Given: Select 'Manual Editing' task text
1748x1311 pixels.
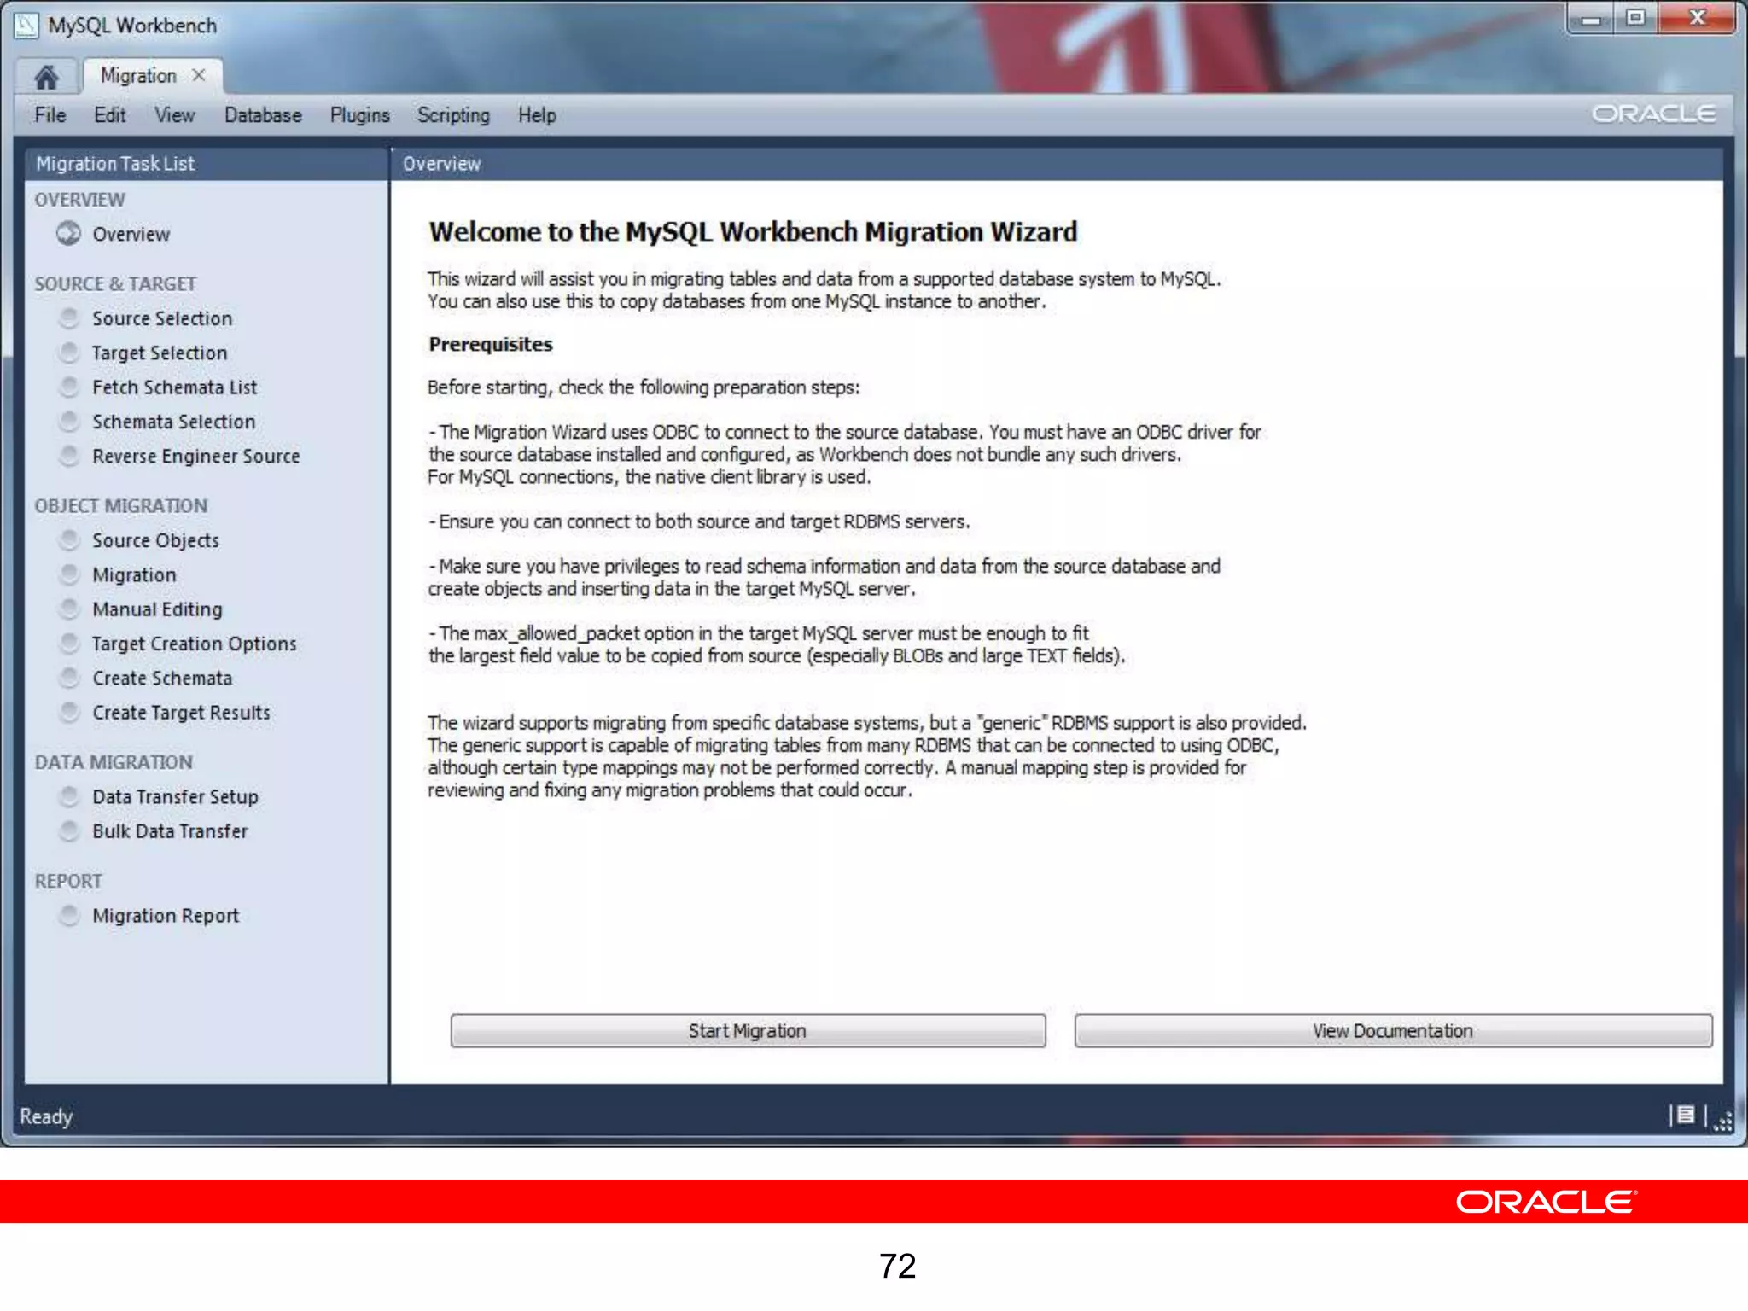Looking at the screenshot, I should point(157,609).
